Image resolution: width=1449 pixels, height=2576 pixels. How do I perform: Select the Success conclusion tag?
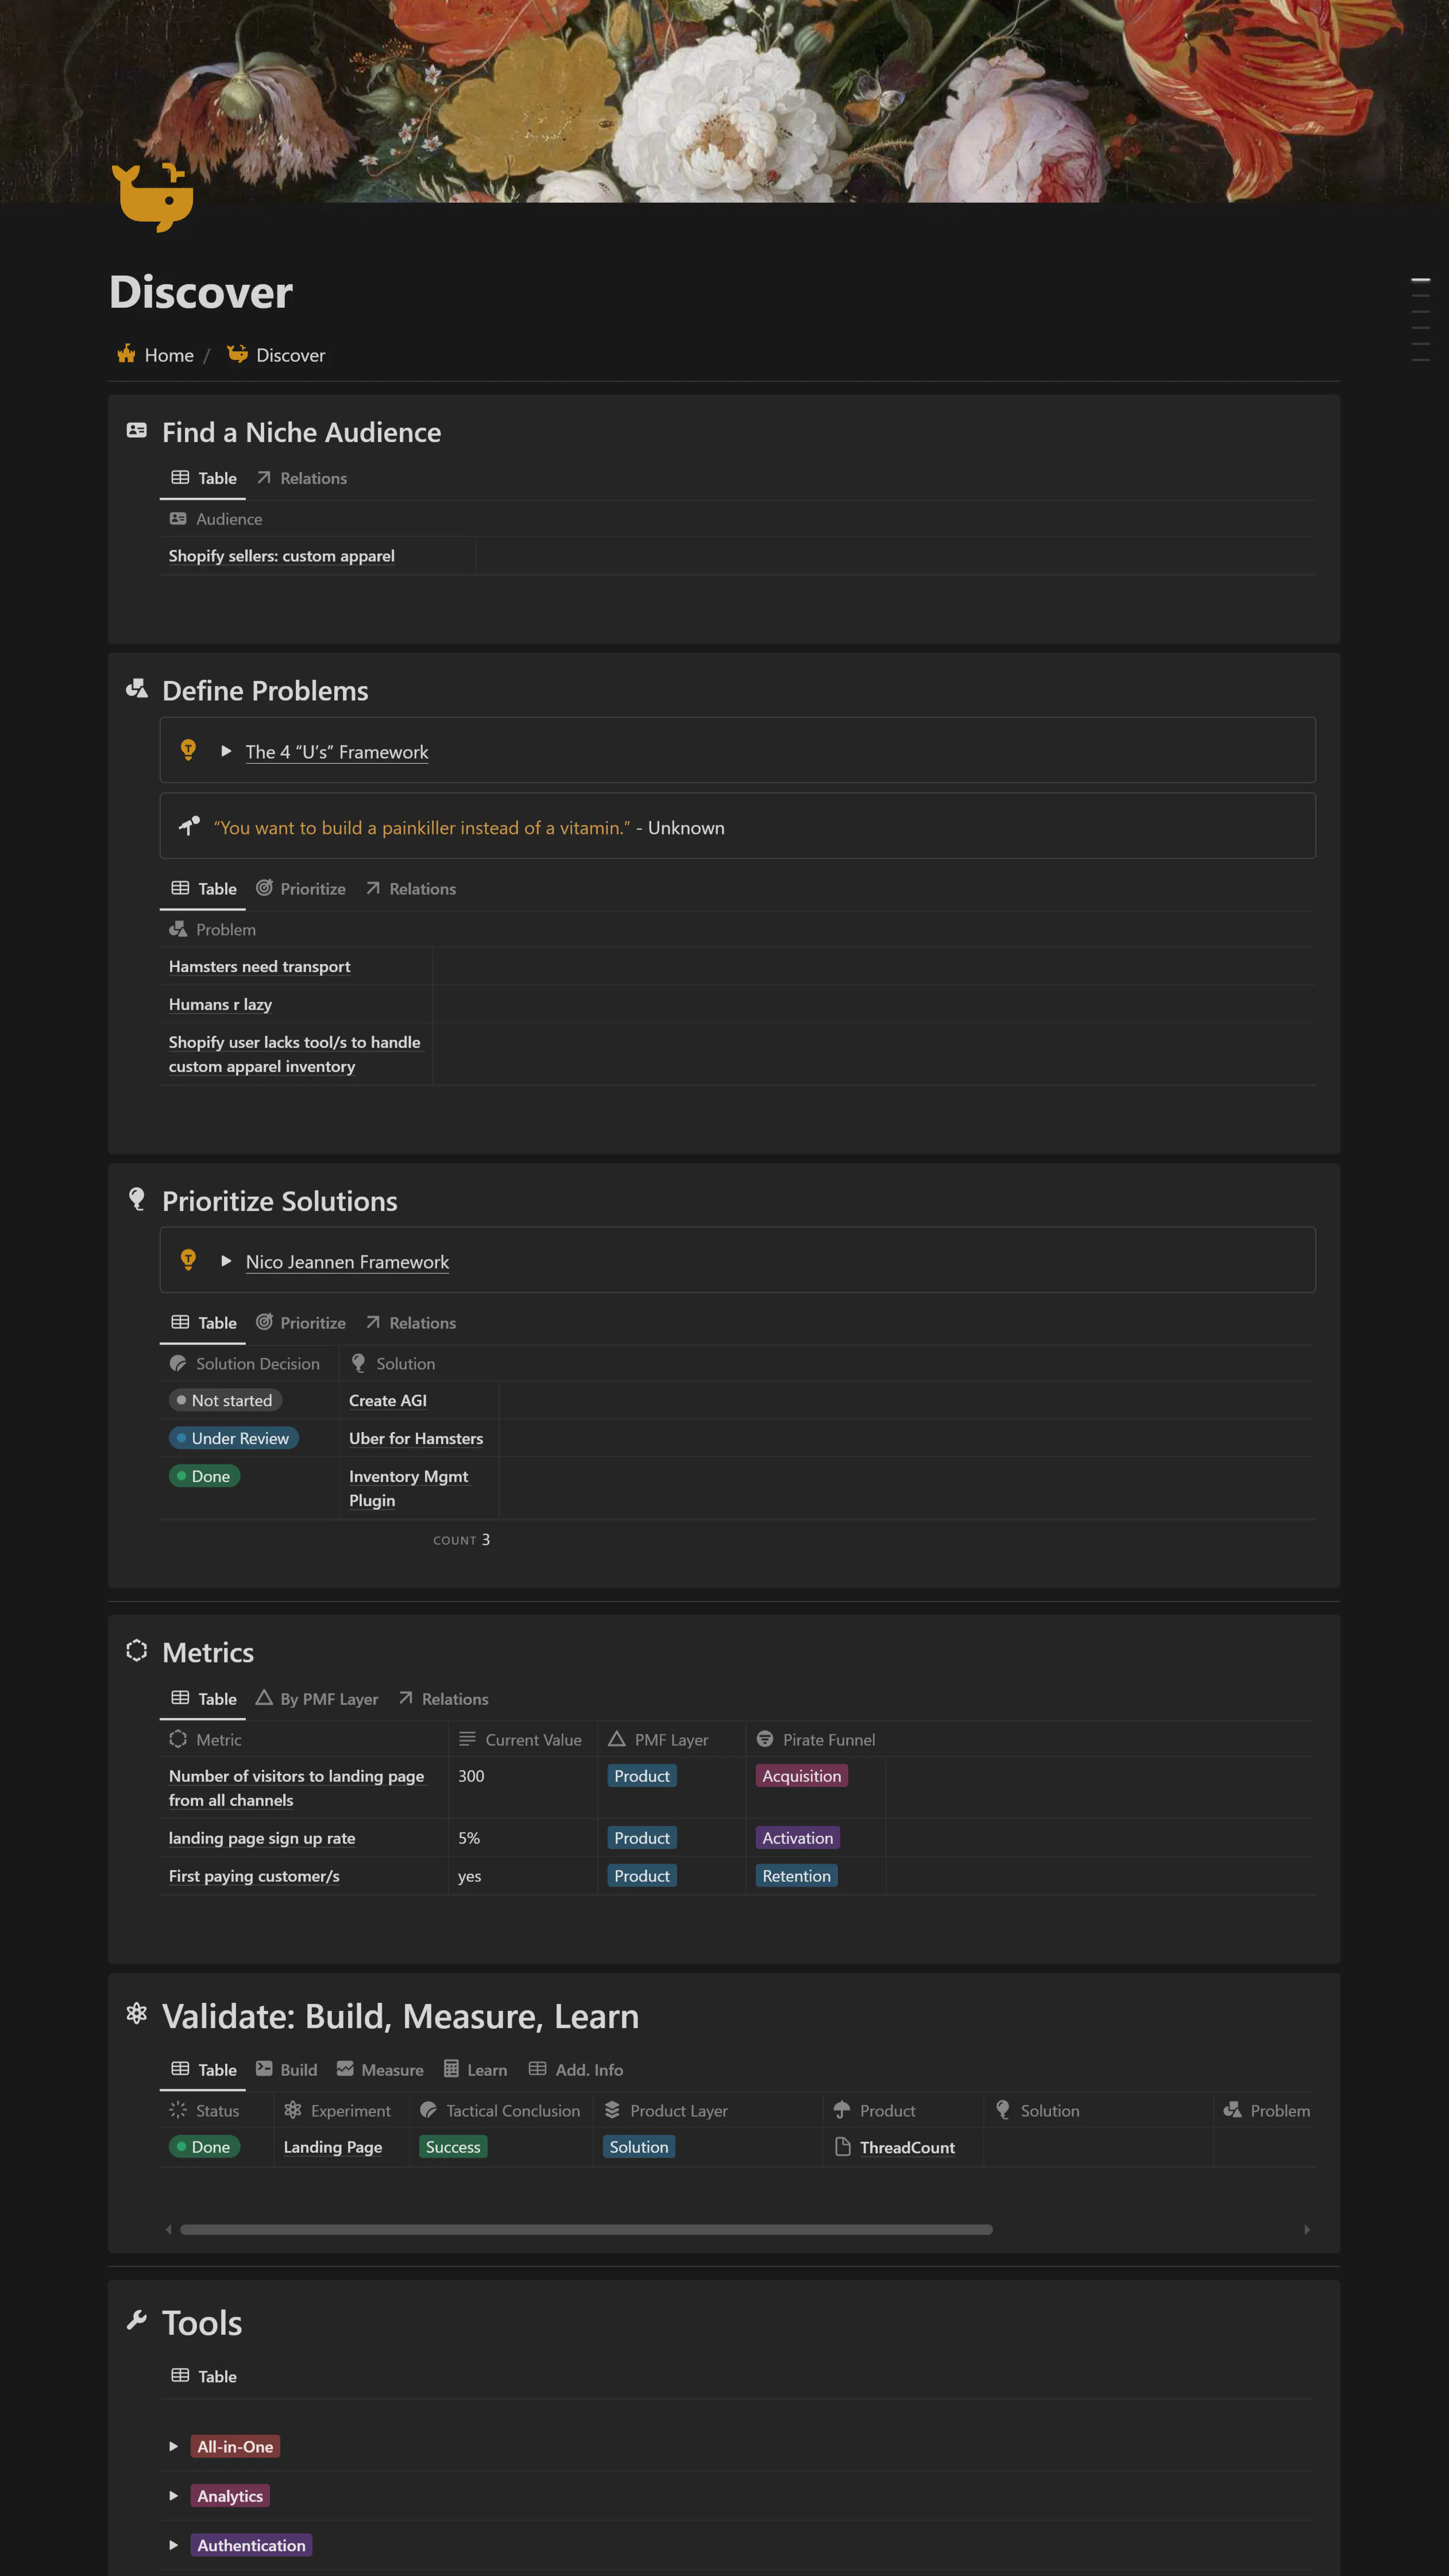(x=453, y=2147)
